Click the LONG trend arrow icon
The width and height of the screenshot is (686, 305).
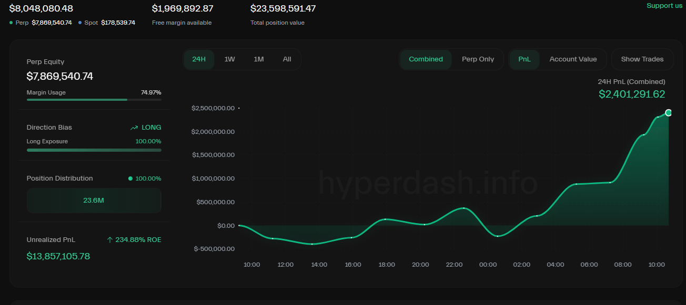(134, 128)
